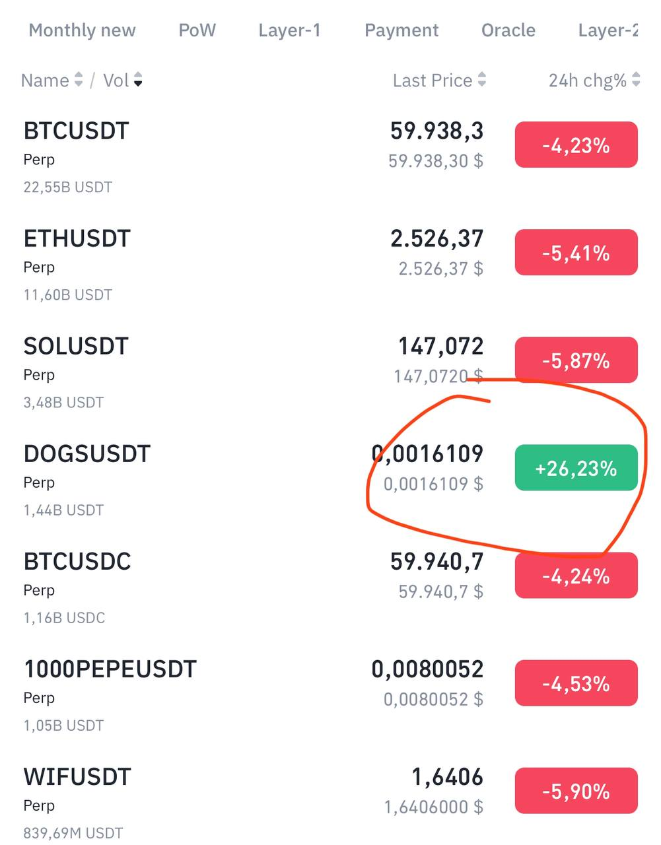Switch to the Oracle tab
661x845 pixels.
[x=508, y=30]
